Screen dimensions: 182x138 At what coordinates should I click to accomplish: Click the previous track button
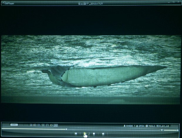click(76, 134)
